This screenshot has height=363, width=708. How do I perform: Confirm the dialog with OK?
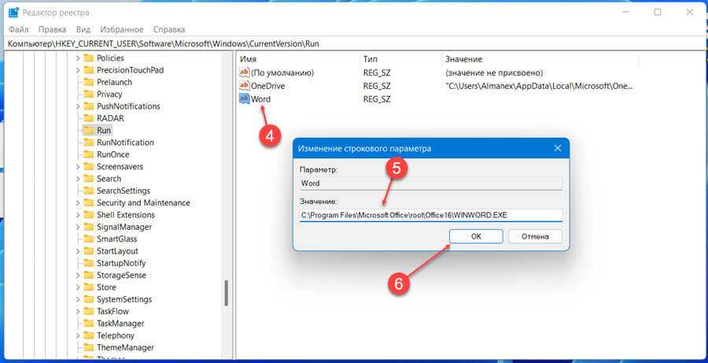476,236
